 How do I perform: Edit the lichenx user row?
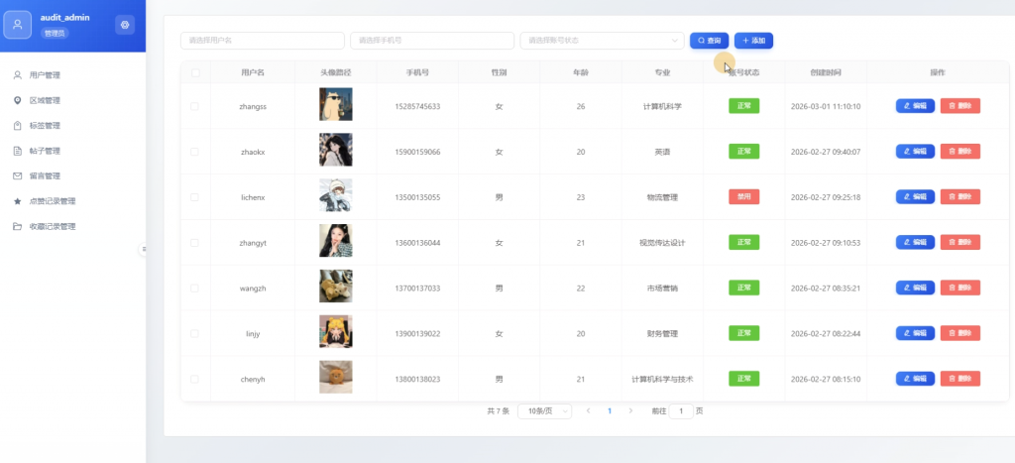point(915,197)
